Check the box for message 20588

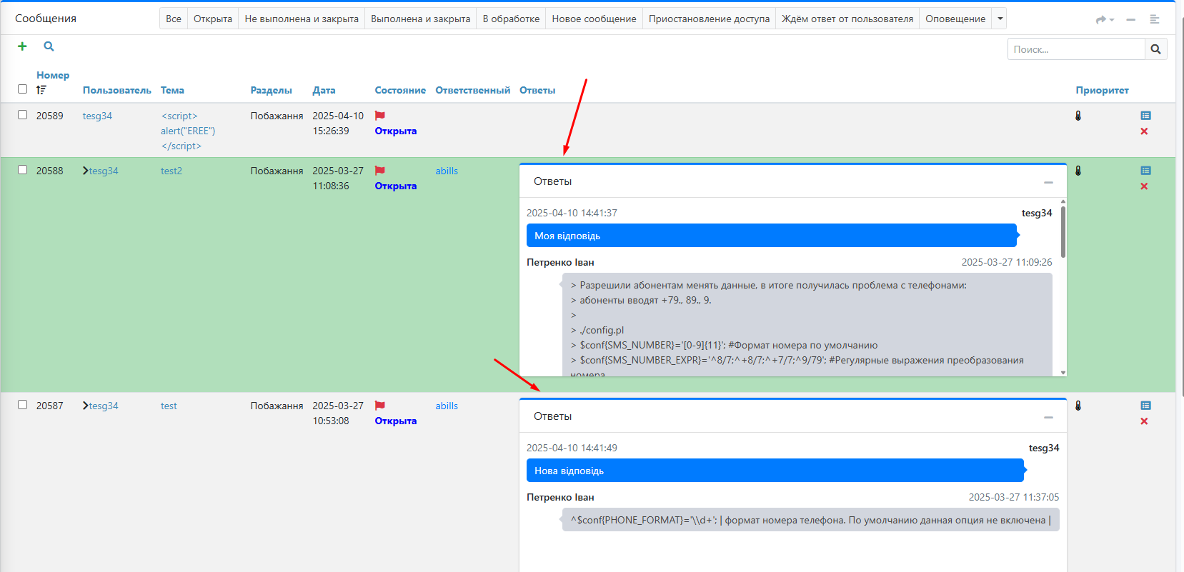[x=22, y=170]
